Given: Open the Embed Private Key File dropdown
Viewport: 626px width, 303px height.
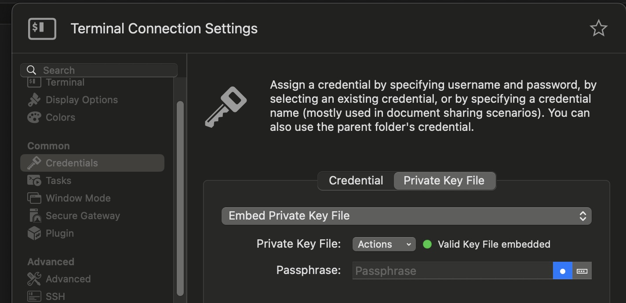Looking at the screenshot, I should [x=406, y=216].
